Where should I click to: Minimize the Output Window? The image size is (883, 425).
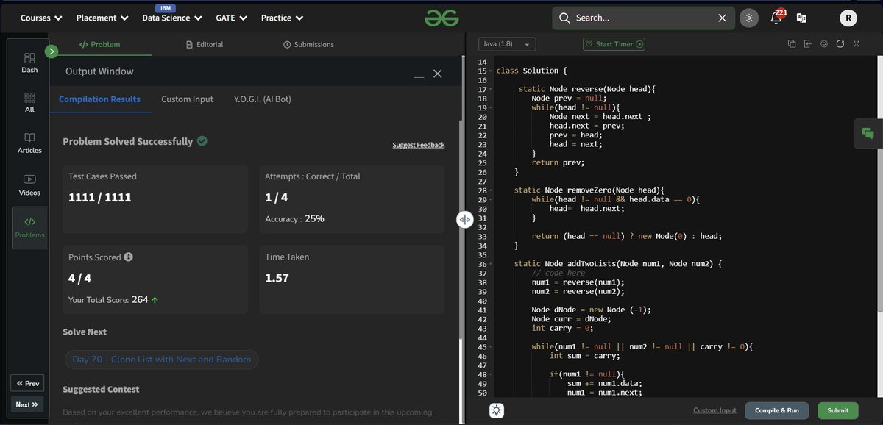pos(419,76)
